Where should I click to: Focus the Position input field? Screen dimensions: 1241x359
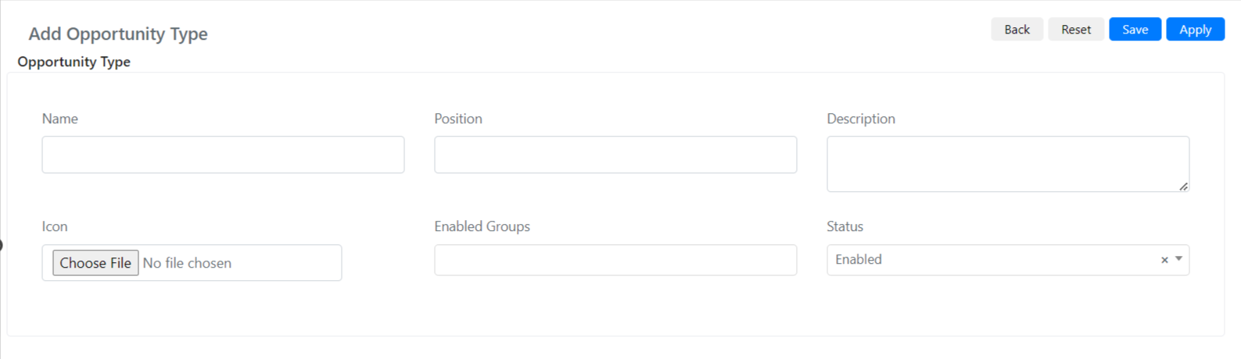pyautogui.click(x=615, y=155)
